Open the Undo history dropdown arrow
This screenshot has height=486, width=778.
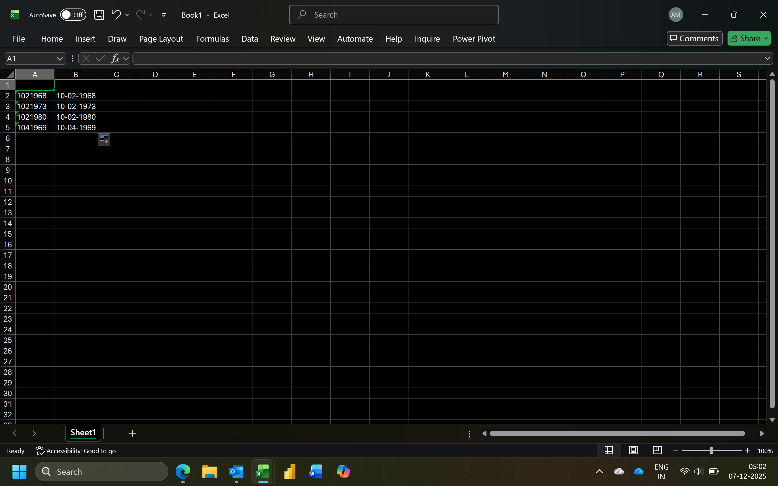[127, 15]
